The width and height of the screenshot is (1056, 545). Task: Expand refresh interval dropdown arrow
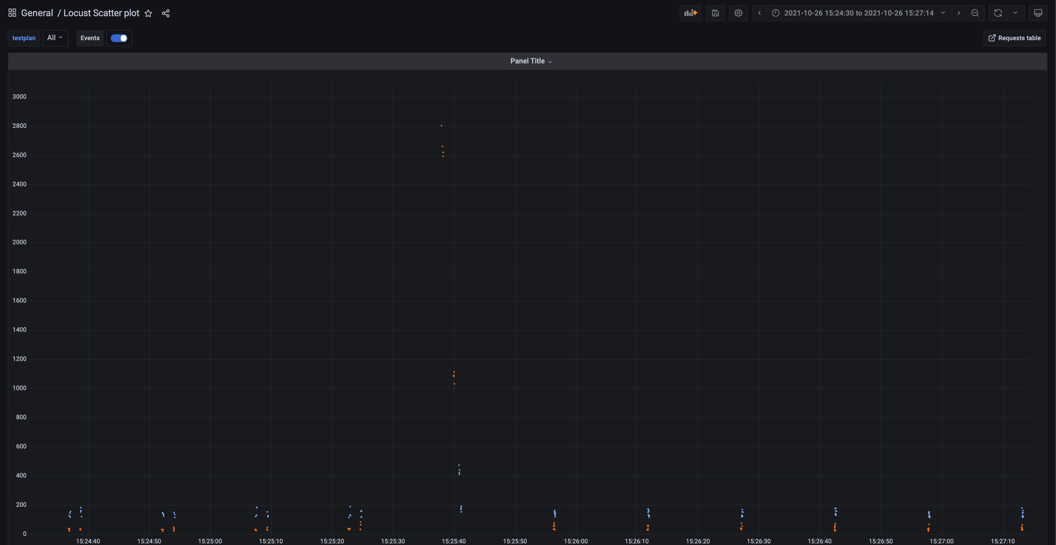(x=1016, y=13)
